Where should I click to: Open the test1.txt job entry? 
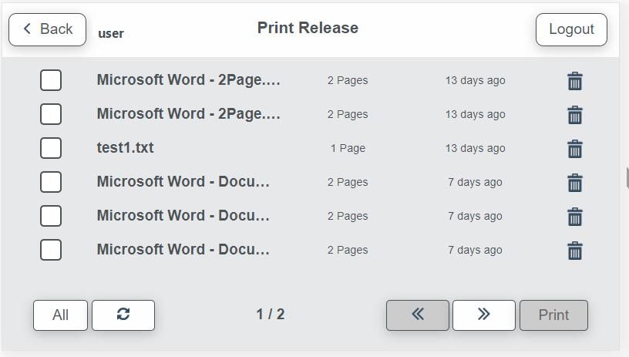[126, 148]
